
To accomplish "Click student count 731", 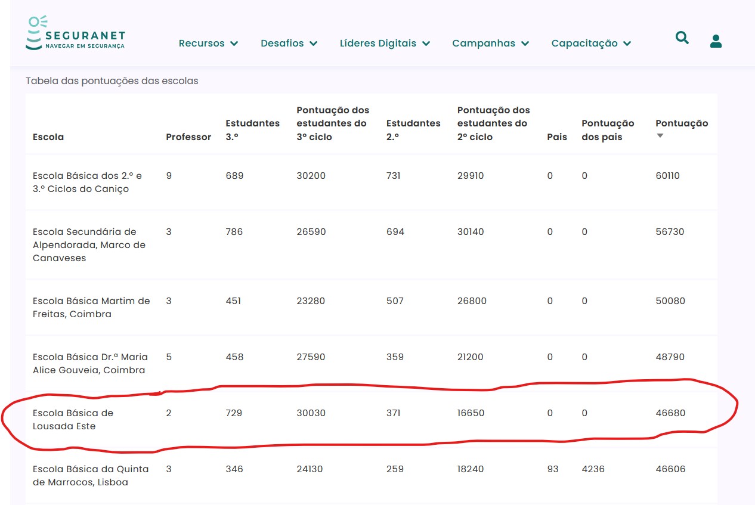I will tap(394, 176).
